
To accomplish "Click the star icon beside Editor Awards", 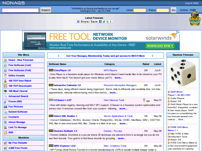I will pyautogui.click(x=5, y=76).
